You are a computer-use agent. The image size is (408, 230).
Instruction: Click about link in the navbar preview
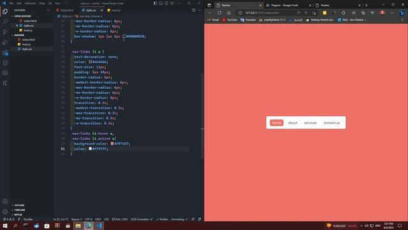pos(293,123)
